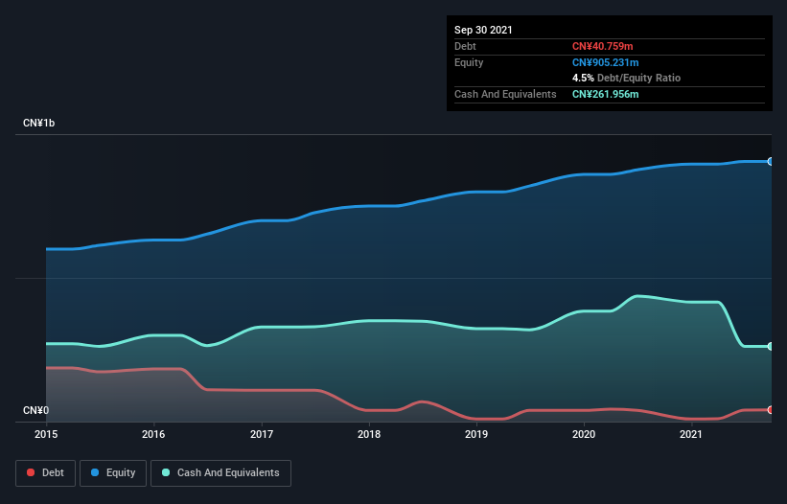
Task: Click the CN¥40.759m debt value
Action: [x=602, y=46]
